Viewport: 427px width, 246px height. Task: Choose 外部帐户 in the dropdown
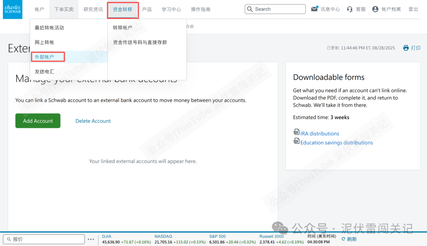coord(44,57)
